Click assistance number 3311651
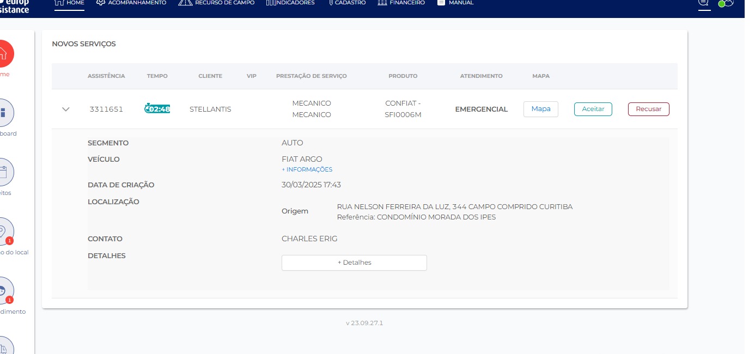This screenshot has height=354, width=755. tap(106, 109)
